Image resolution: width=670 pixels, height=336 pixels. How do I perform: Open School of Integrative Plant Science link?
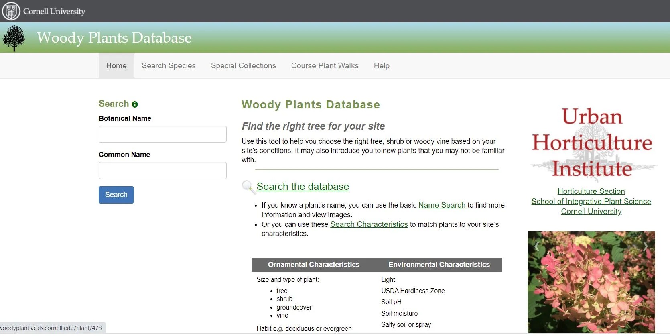tap(591, 202)
